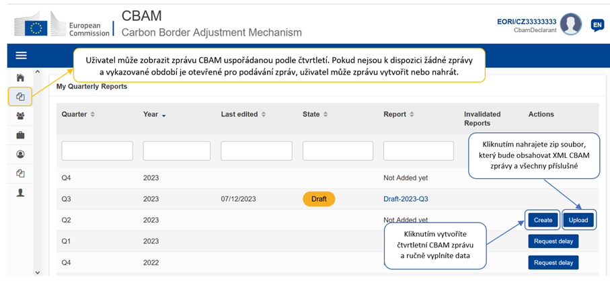This screenshot has width=610, height=281.
Task: Click Create button for Q2 2023
Action: click(543, 220)
